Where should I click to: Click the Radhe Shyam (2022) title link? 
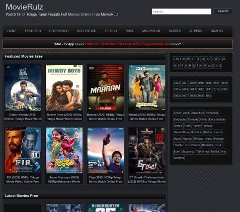click(x=23, y=117)
